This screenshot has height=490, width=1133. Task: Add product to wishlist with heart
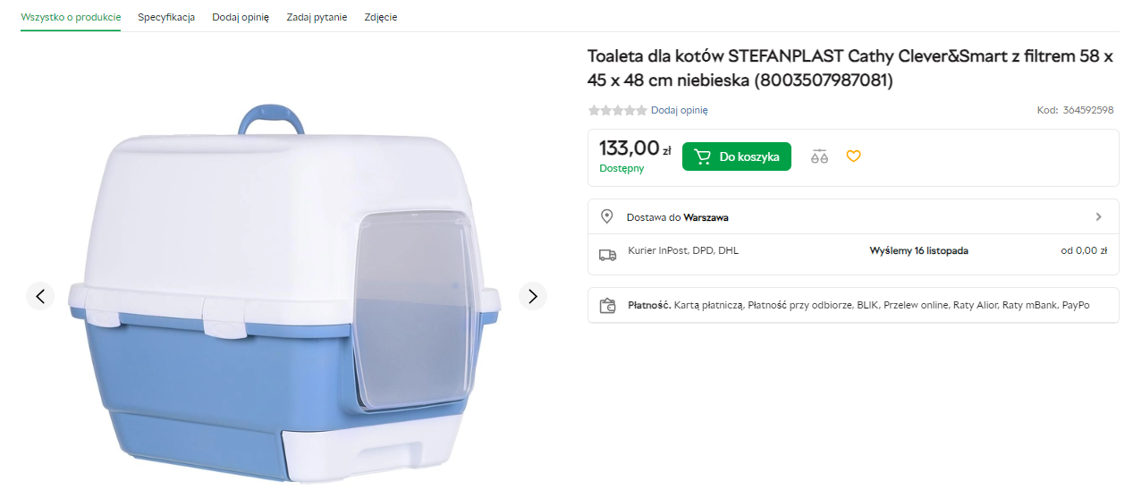tap(853, 156)
